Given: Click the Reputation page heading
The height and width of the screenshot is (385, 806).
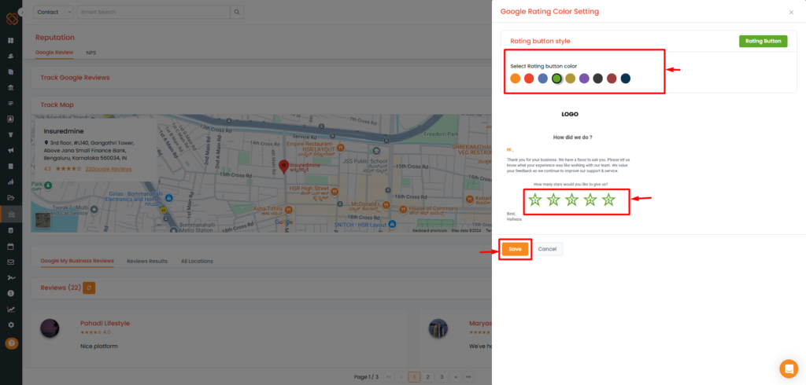Looking at the screenshot, I should tap(55, 38).
